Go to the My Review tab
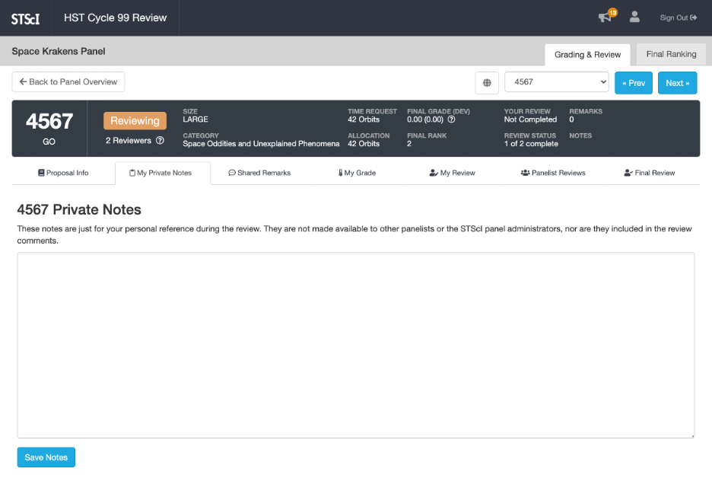Screen dimensions: 712x478 pos(453,173)
